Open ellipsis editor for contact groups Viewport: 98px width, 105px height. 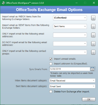click(x=93, y=52)
